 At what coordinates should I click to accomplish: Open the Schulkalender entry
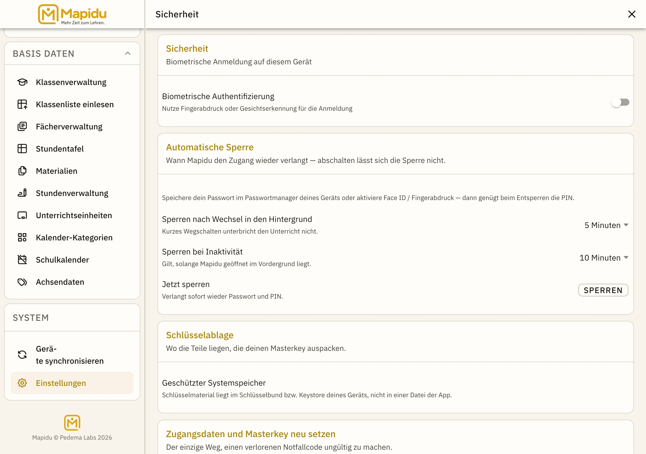tap(72, 260)
